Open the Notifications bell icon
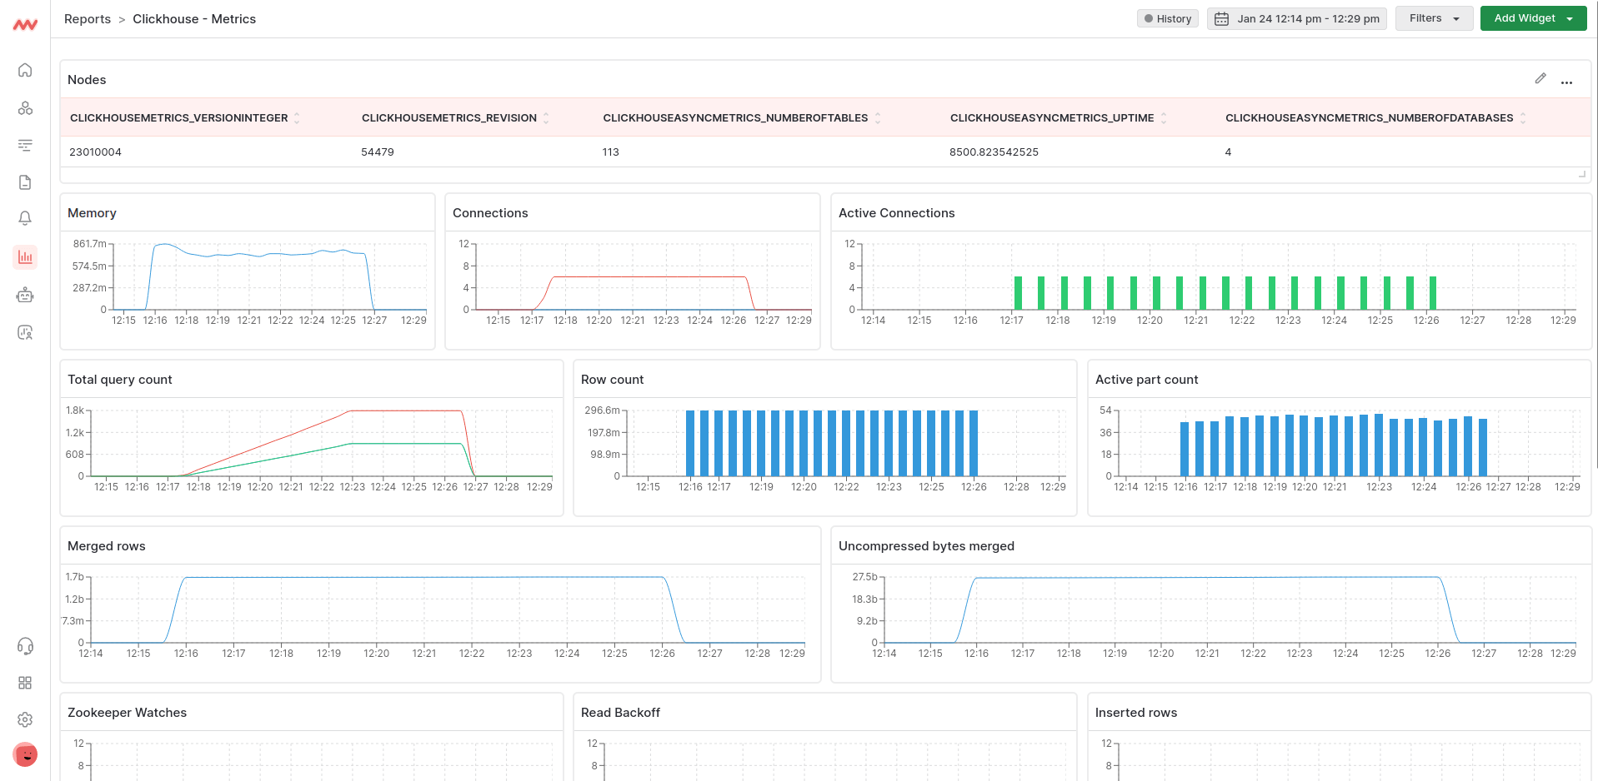This screenshot has width=1598, height=781. click(x=25, y=217)
